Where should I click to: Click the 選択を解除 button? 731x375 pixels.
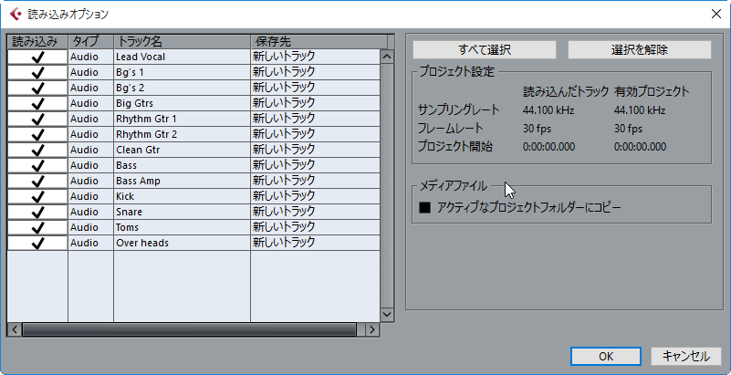tap(640, 50)
